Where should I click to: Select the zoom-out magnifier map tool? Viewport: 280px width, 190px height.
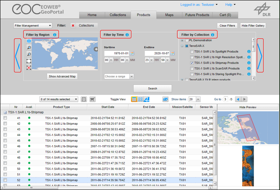pos(29,54)
